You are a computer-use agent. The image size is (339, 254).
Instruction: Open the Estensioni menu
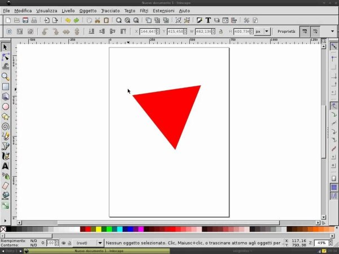click(163, 11)
